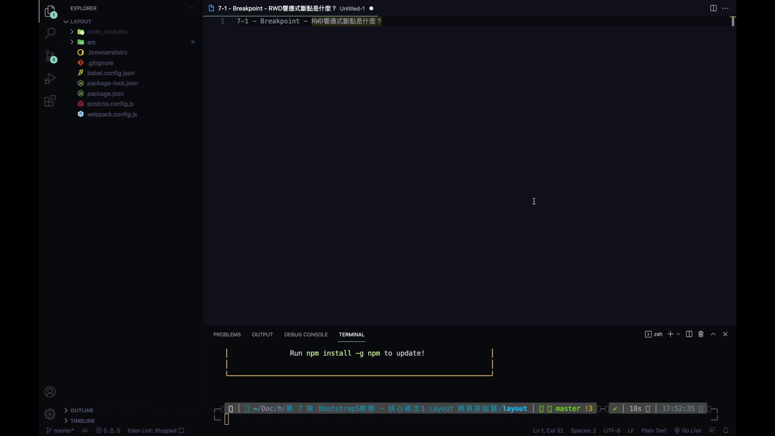Toggle the split editor layout top right
This screenshot has width=775, height=436.
click(713, 8)
